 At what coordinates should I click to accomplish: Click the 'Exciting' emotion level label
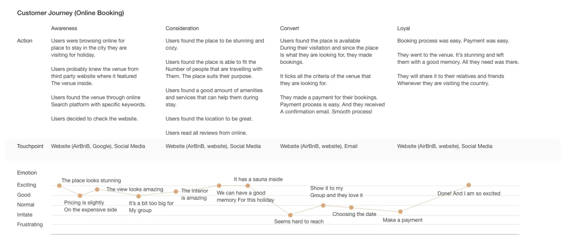point(27,185)
